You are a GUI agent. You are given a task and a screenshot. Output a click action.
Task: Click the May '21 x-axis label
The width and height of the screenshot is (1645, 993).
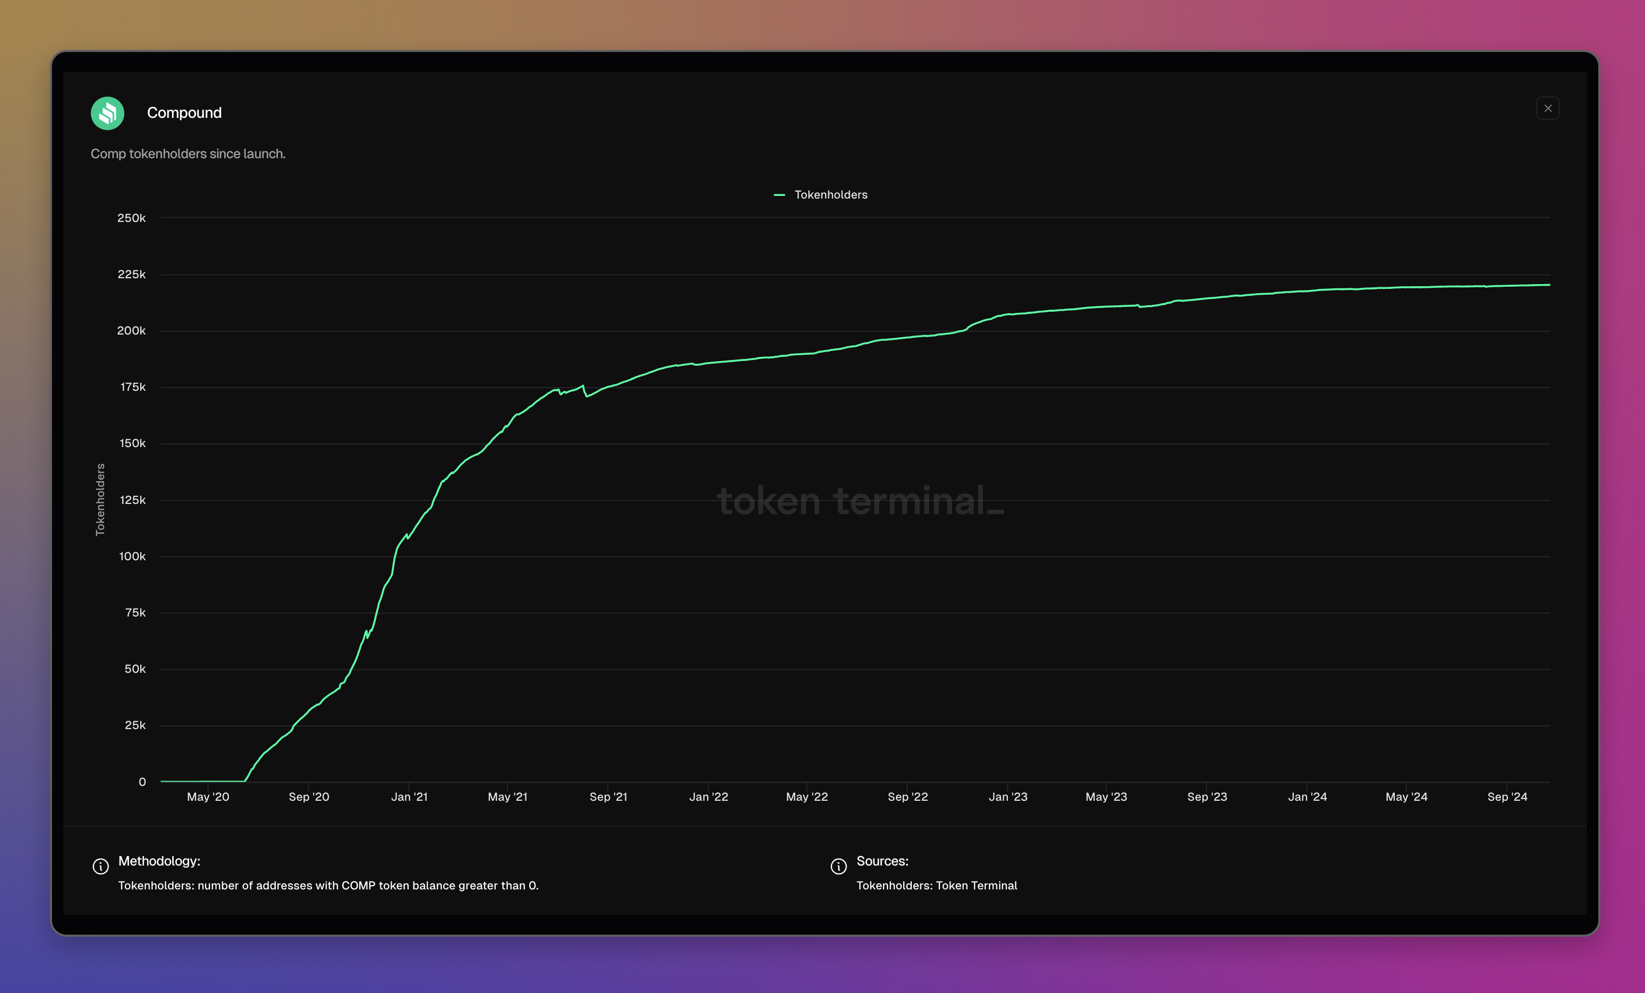pos(507,797)
